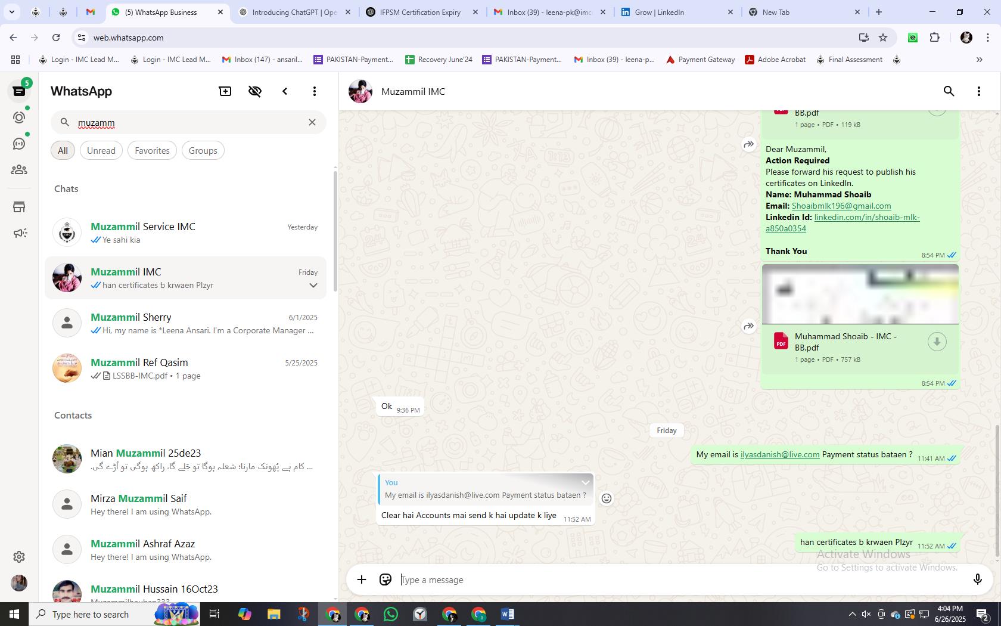Open the Status icon in sidebar
The image size is (1001, 626).
tap(19, 117)
